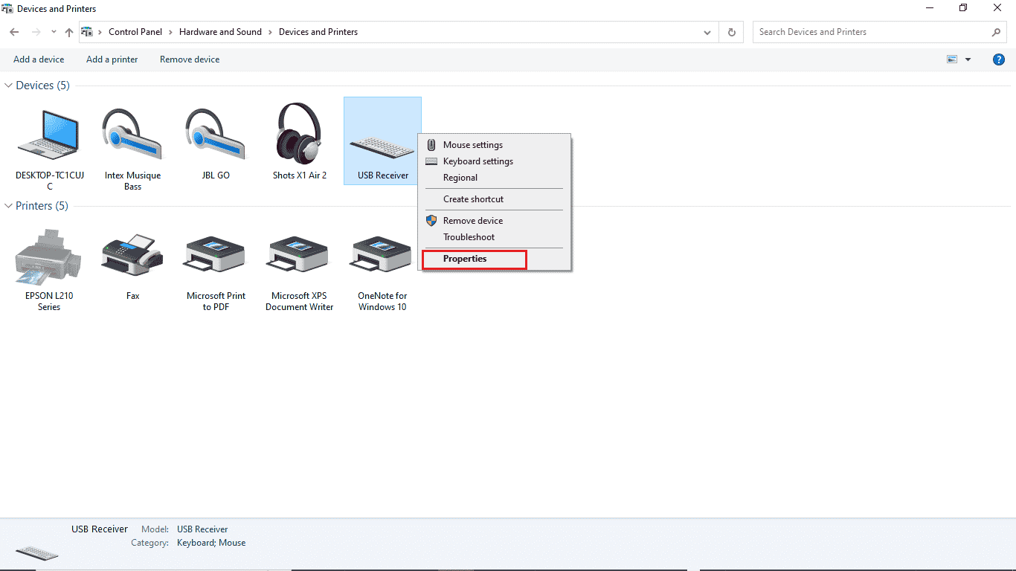Choose Create shortcut from context menu
Screen dimensions: 1016x571
point(494,199)
